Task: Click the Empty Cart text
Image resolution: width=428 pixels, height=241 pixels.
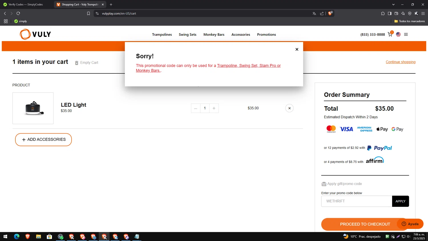Action: [89, 63]
